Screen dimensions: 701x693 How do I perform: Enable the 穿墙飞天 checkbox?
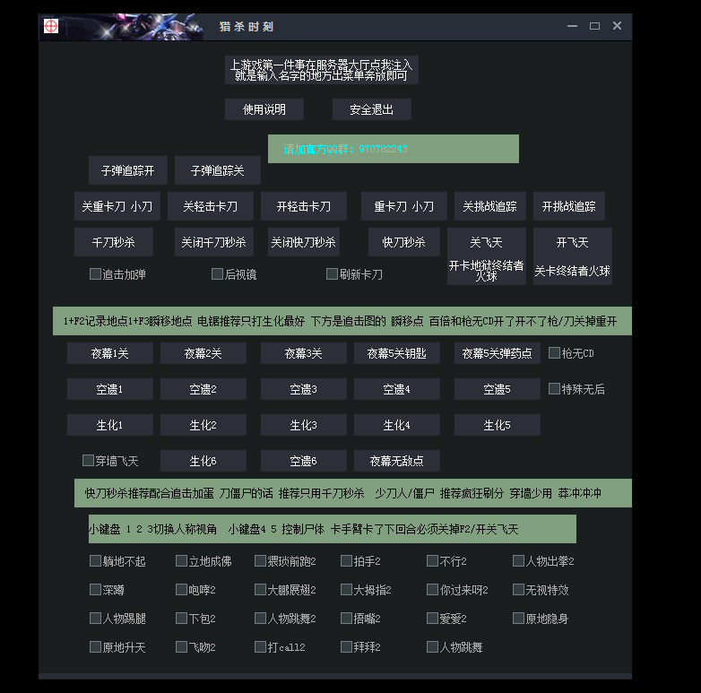[88, 461]
